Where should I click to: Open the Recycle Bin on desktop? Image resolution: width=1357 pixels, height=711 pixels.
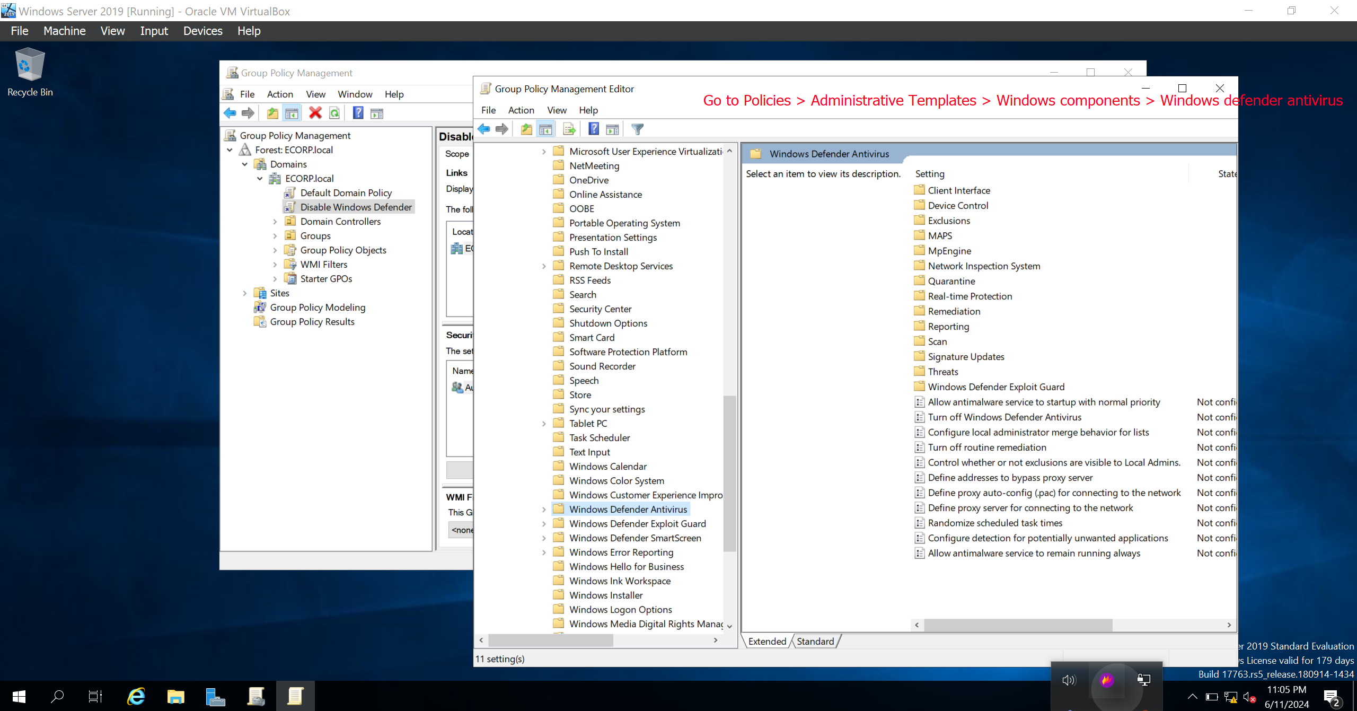click(30, 72)
